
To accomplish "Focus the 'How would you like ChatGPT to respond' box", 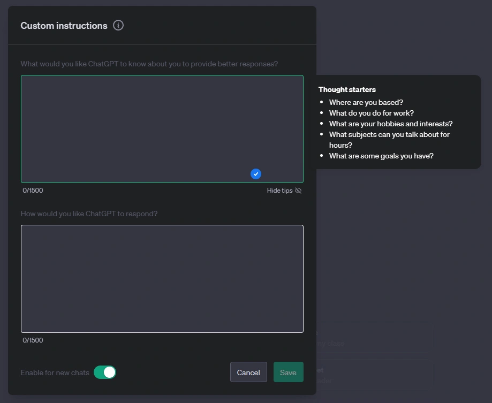I will (x=162, y=278).
